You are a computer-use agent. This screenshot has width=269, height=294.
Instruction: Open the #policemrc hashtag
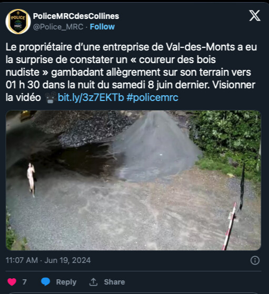[152, 97]
